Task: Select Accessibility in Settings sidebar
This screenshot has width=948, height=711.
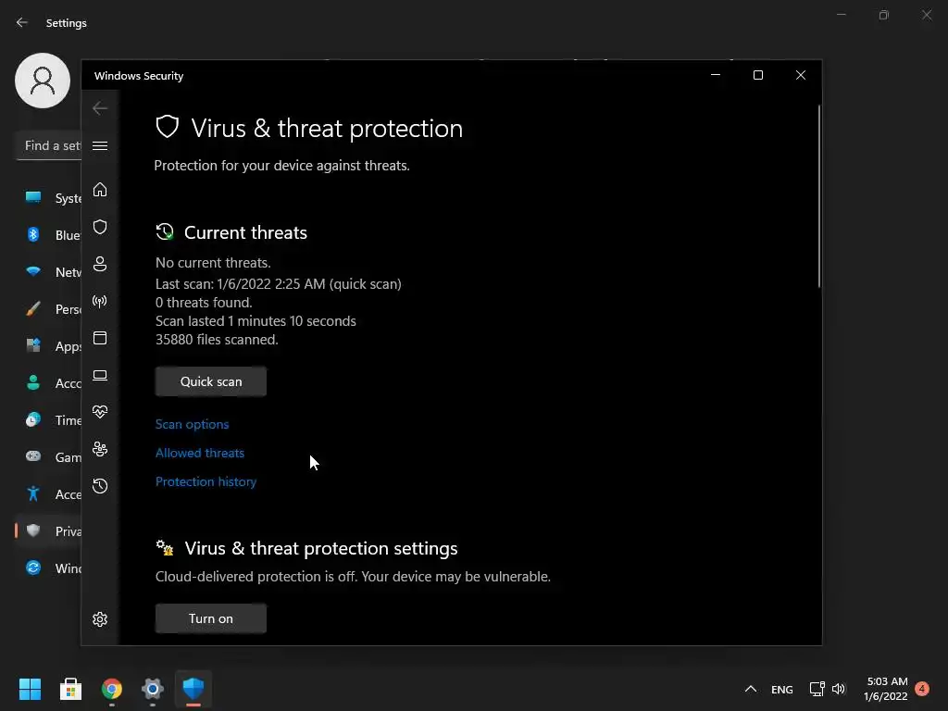Action: point(49,494)
